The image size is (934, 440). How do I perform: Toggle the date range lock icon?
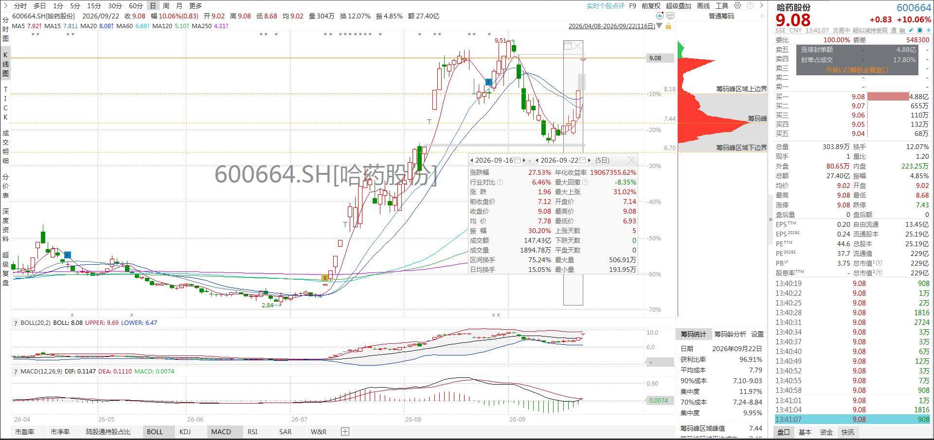668,26
